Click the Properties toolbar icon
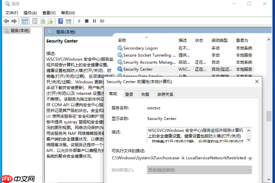275x183 pixels. pyautogui.click(x=35, y=21)
